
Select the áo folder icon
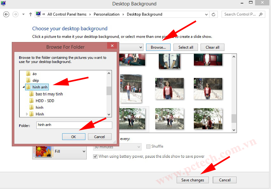[28, 74]
